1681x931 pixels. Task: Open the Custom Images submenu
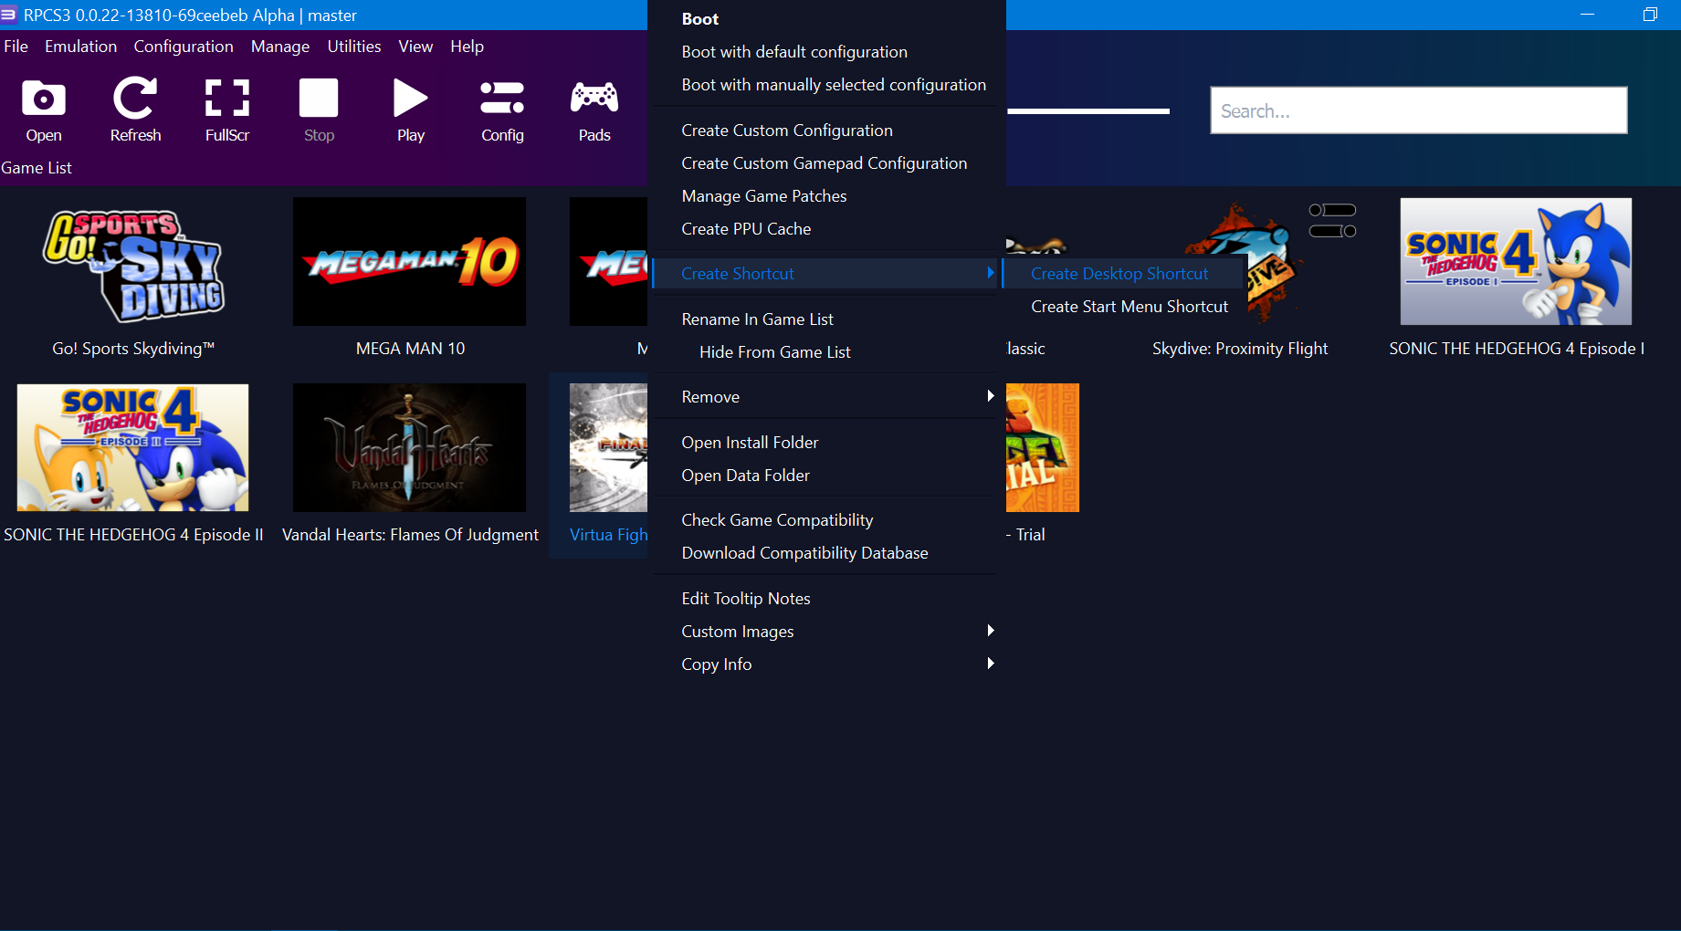tap(990, 631)
